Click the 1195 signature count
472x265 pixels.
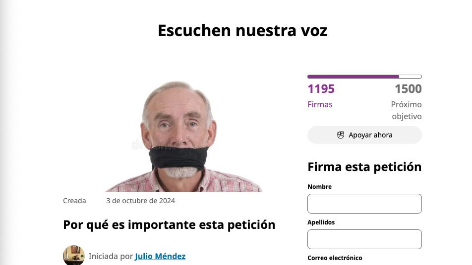pos(321,89)
